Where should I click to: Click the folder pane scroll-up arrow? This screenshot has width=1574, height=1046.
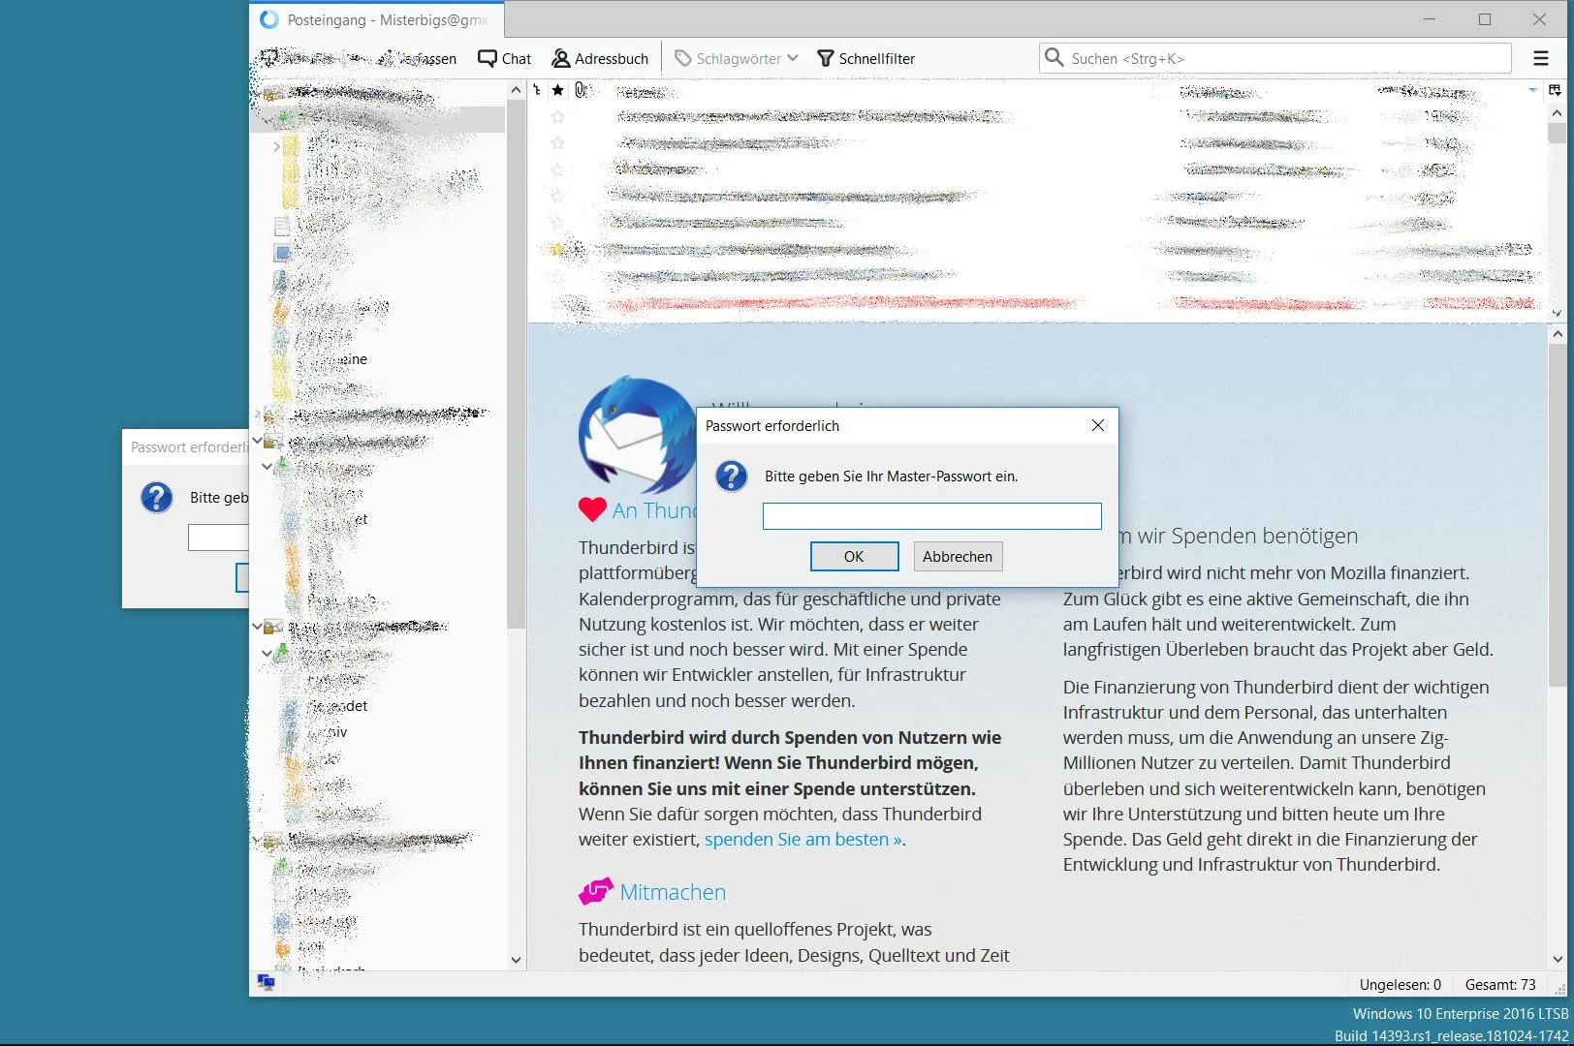tap(516, 90)
